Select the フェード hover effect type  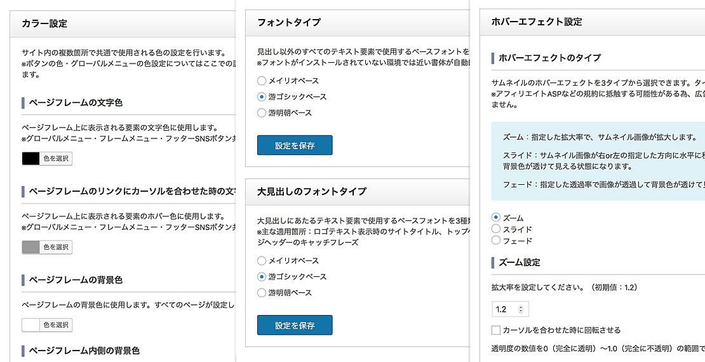click(x=496, y=240)
